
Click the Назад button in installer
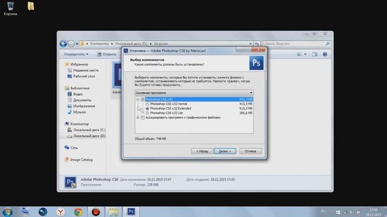202,151
